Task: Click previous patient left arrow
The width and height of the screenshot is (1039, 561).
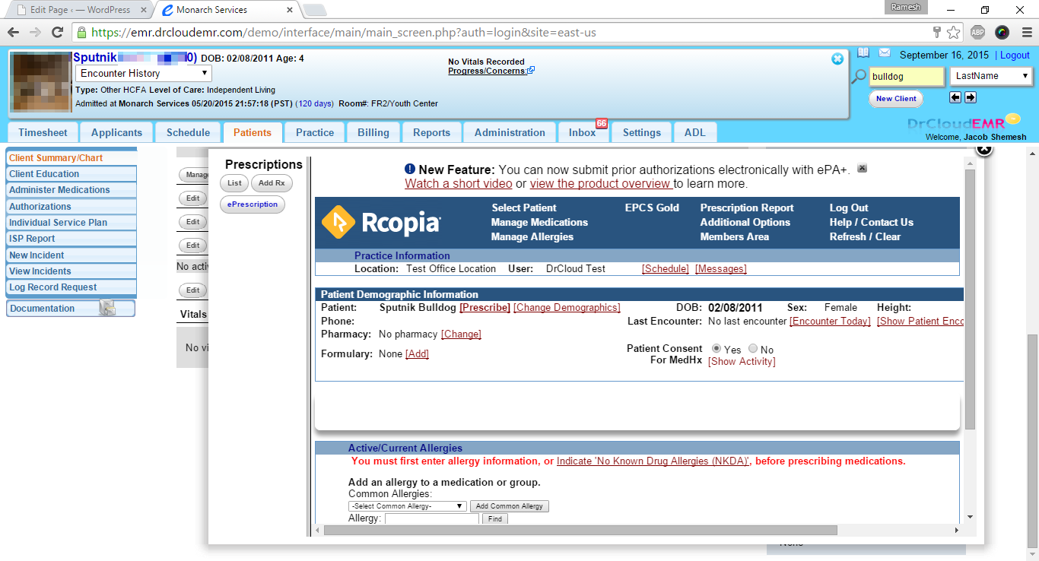Action: (955, 97)
